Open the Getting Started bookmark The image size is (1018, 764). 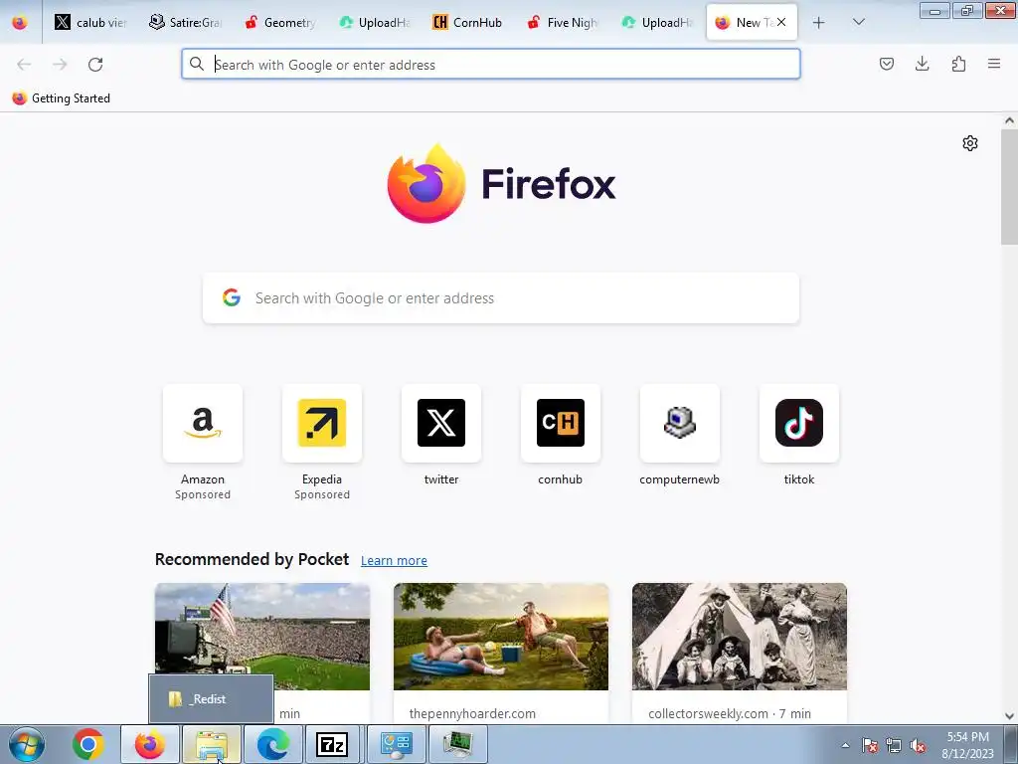point(62,98)
